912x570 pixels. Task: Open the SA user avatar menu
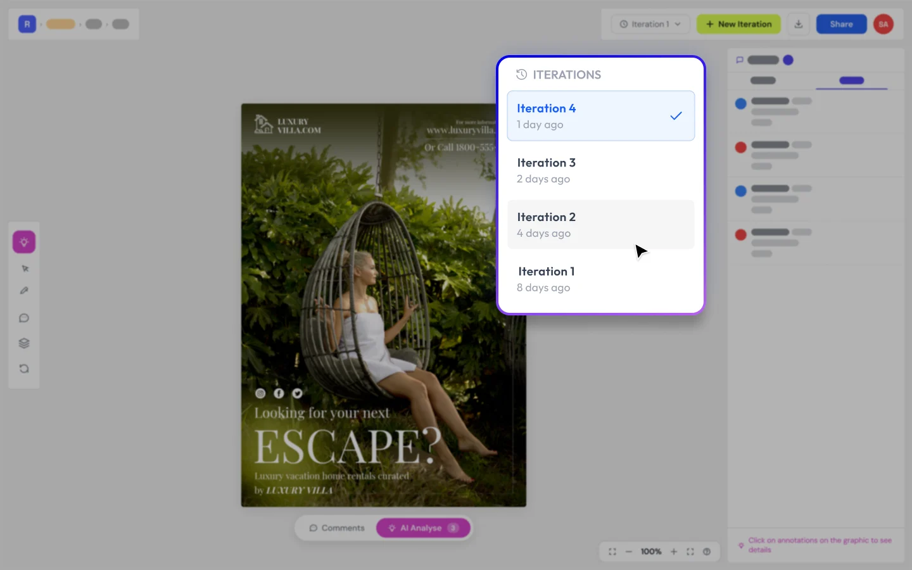click(883, 24)
